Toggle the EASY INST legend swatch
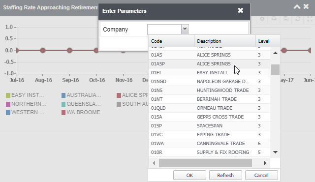The image size is (315, 182). [8, 95]
